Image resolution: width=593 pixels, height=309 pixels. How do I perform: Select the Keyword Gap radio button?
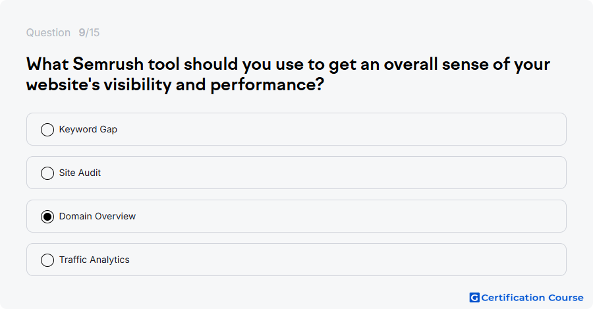point(47,129)
